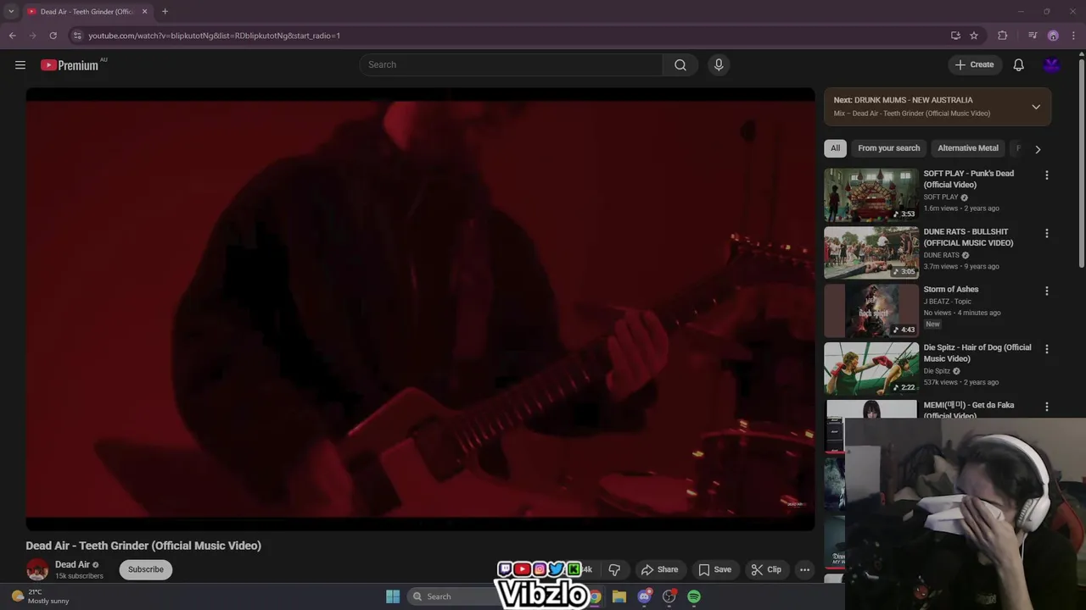1086x610 pixels.
Task: Select the All filter chip
Action: pyautogui.click(x=835, y=148)
